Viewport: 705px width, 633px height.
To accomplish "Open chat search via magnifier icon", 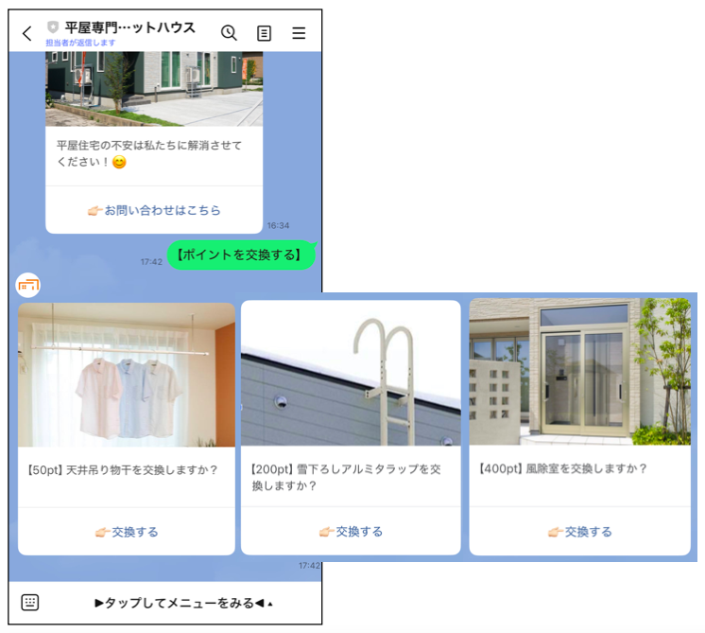I will pos(229,33).
